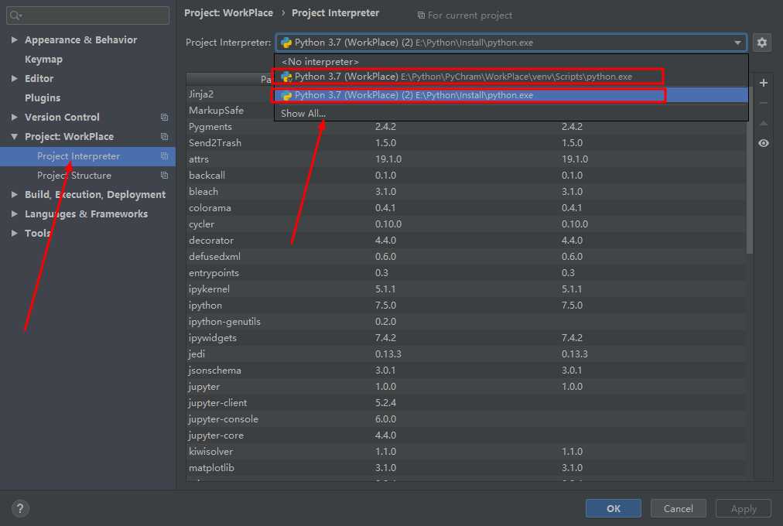Click copy icon beside Project Interpreter item
Image resolution: width=783 pixels, height=526 pixels.
(x=164, y=156)
